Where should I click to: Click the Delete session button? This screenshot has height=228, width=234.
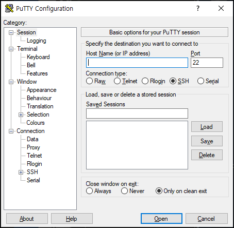(207, 155)
